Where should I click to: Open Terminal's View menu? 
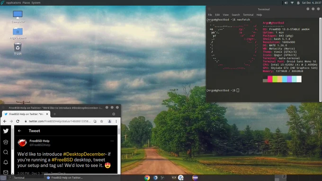(x=226, y=15)
